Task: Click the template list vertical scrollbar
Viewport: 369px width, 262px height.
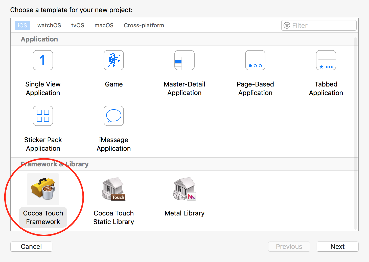Action: (x=356, y=133)
